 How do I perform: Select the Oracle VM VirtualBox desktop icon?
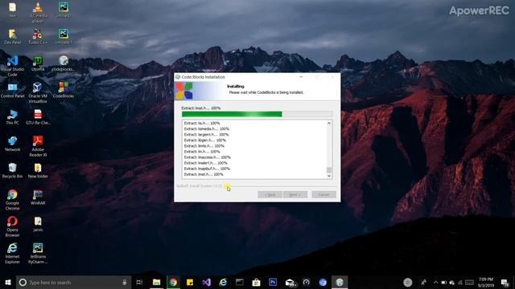38,93
